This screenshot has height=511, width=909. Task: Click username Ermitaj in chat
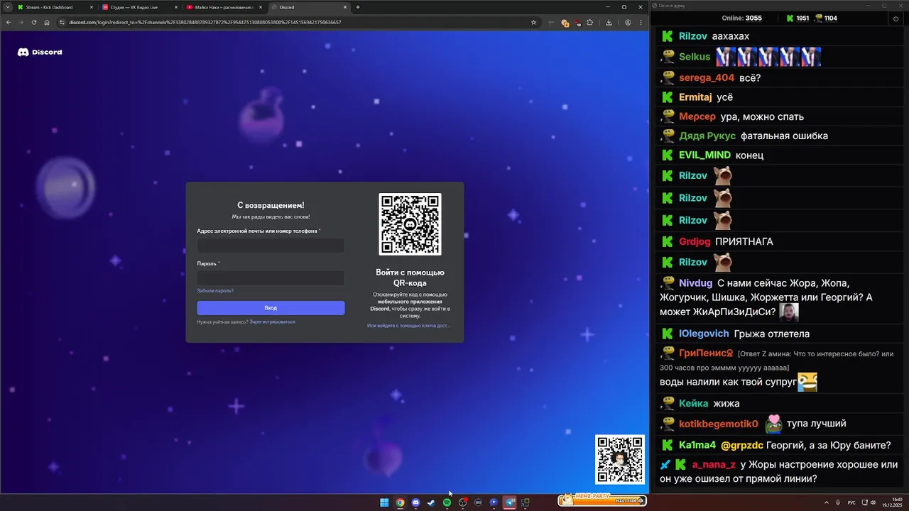(695, 97)
